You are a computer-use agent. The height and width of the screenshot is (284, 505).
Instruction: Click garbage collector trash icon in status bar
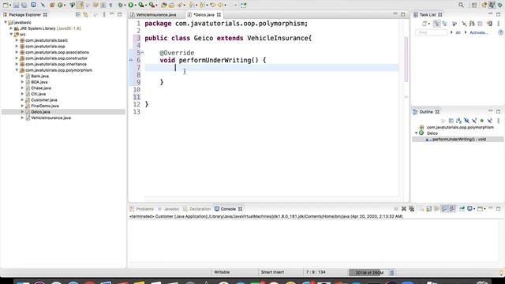tap(392, 273)
